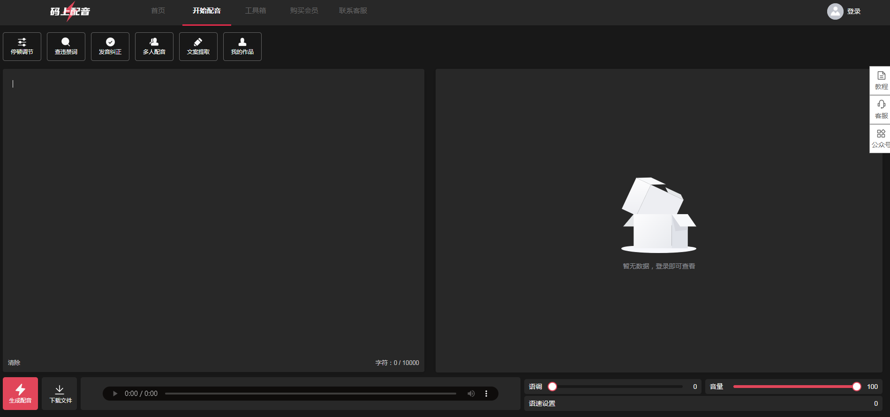The image size is (890, 417).
Task: Expand the audio player more options menu
Action: pyautogui.click(x=486, y=394)
